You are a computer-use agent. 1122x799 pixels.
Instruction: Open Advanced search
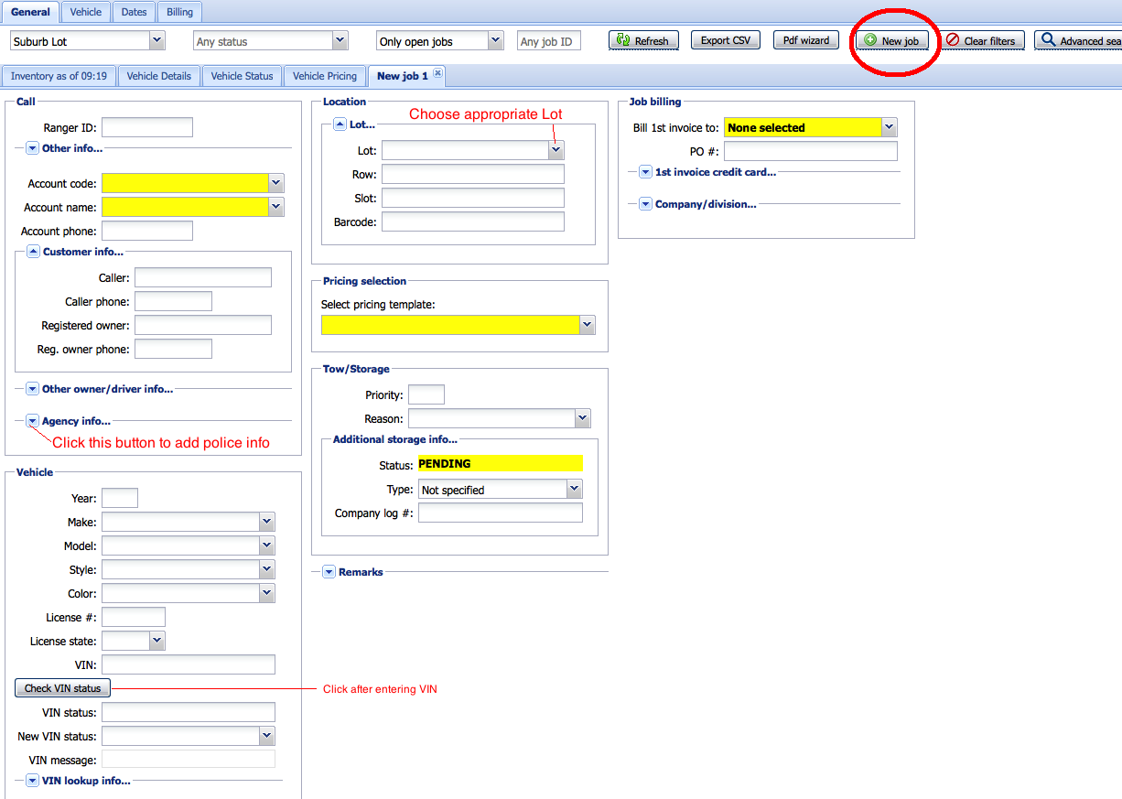[x=1080, y=41]
